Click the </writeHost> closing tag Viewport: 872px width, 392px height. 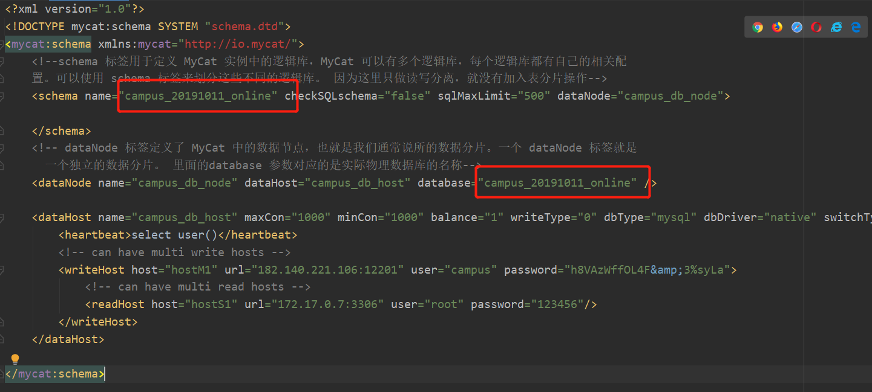tap(98, 322)
